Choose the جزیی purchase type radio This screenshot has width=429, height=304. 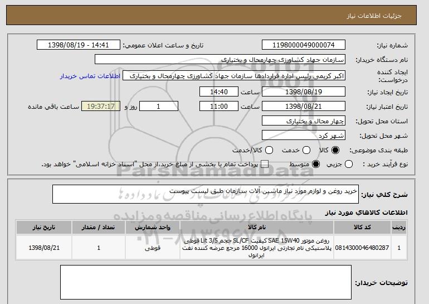click(349, 164)
